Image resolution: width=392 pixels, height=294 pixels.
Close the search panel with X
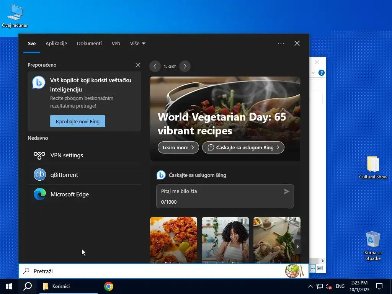pos(297,43)
